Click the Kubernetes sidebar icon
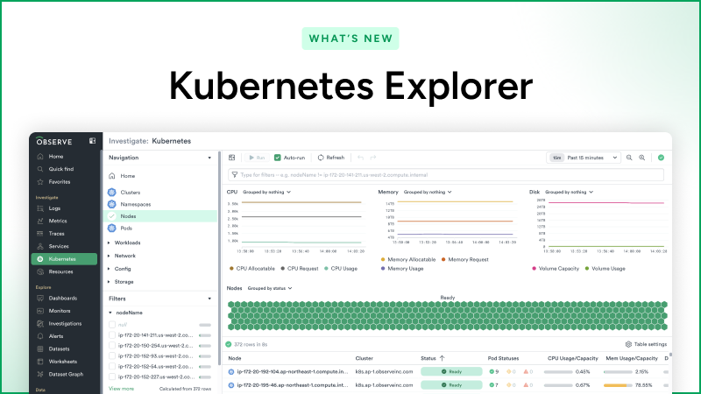Screen dimensions: 701x394 (40, 259)
